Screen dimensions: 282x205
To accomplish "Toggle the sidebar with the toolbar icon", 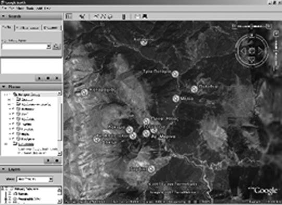I will [x=68, y=16].
